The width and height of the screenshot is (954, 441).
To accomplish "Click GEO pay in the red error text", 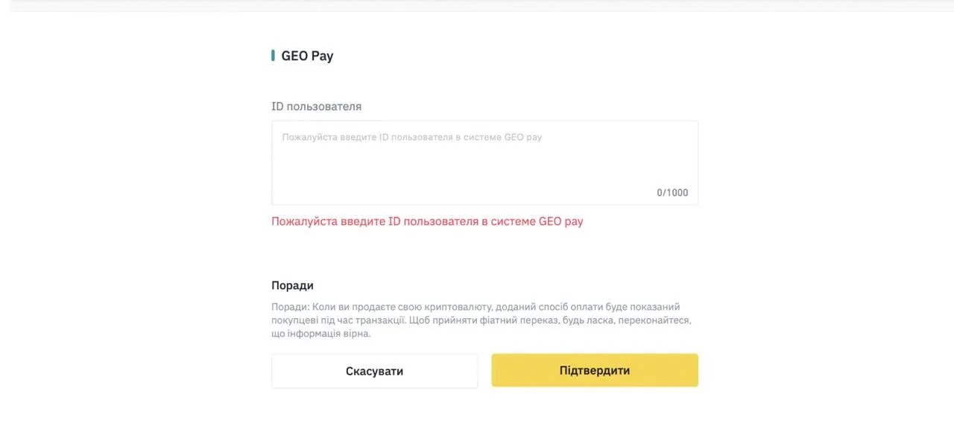I will click(x=560, y=221).
